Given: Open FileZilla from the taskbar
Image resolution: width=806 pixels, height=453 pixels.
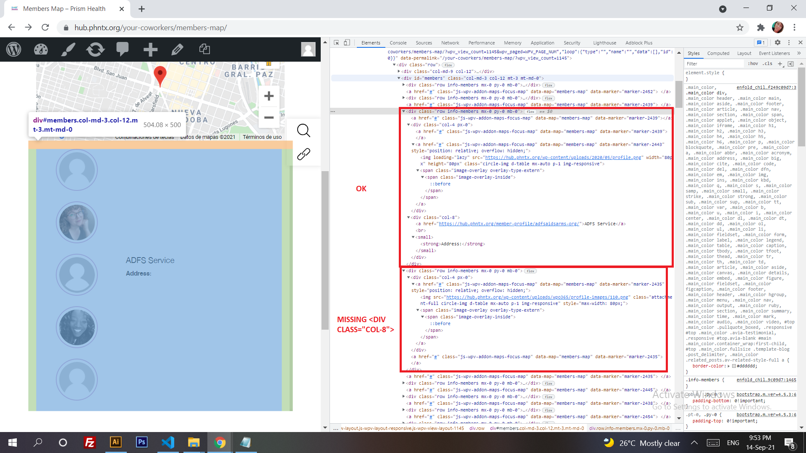Looking at the screenshot, I should 90,443.
